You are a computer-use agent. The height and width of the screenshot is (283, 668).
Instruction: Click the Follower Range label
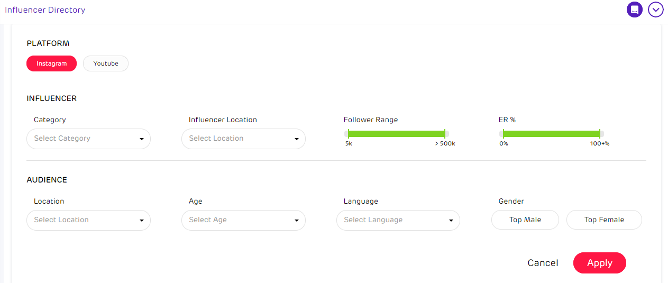[371, 120]
